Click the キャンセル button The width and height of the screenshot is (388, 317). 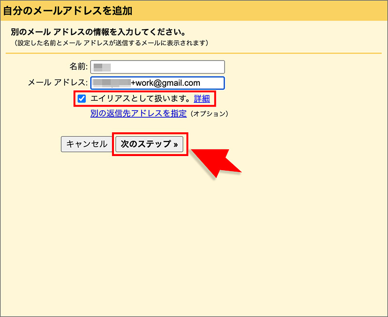(x=87, y=144)
